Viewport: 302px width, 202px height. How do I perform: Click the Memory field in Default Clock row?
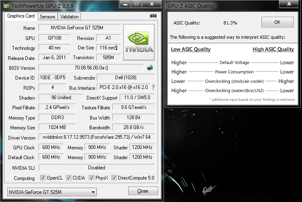97,157
